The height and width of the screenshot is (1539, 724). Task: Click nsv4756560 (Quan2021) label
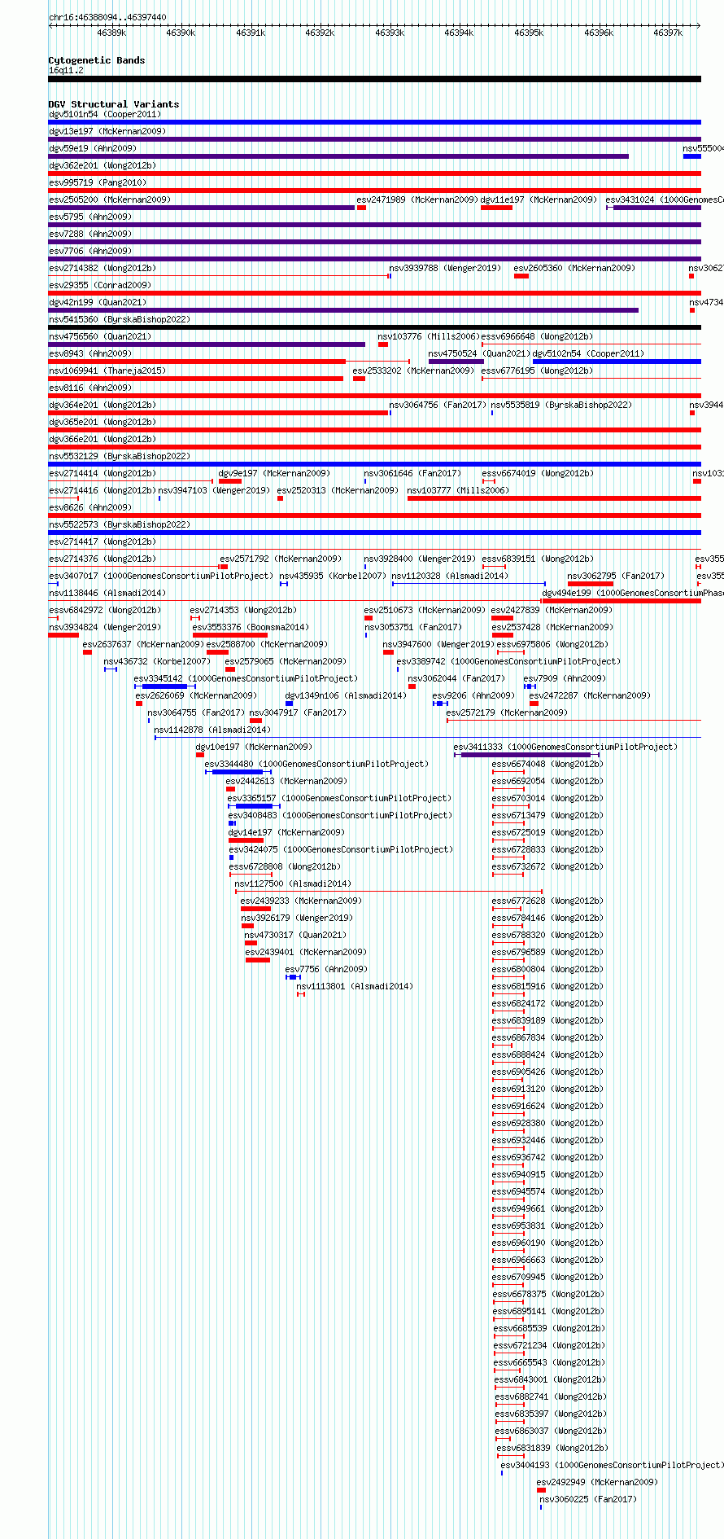[x=100, y=337]
